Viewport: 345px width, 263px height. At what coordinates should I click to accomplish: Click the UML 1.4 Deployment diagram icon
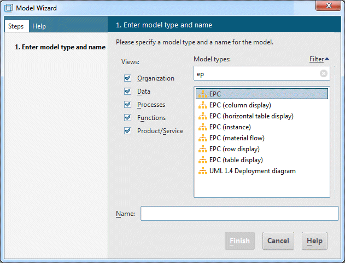click(203, 171)
